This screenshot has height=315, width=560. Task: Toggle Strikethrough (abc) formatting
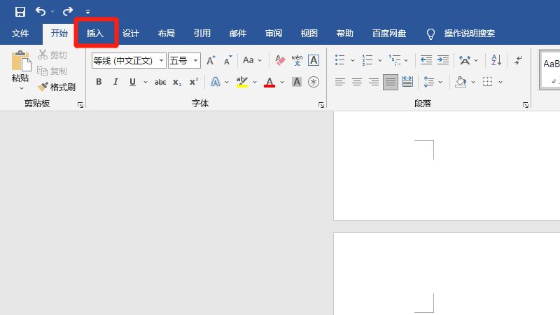[x=160, y=82]
